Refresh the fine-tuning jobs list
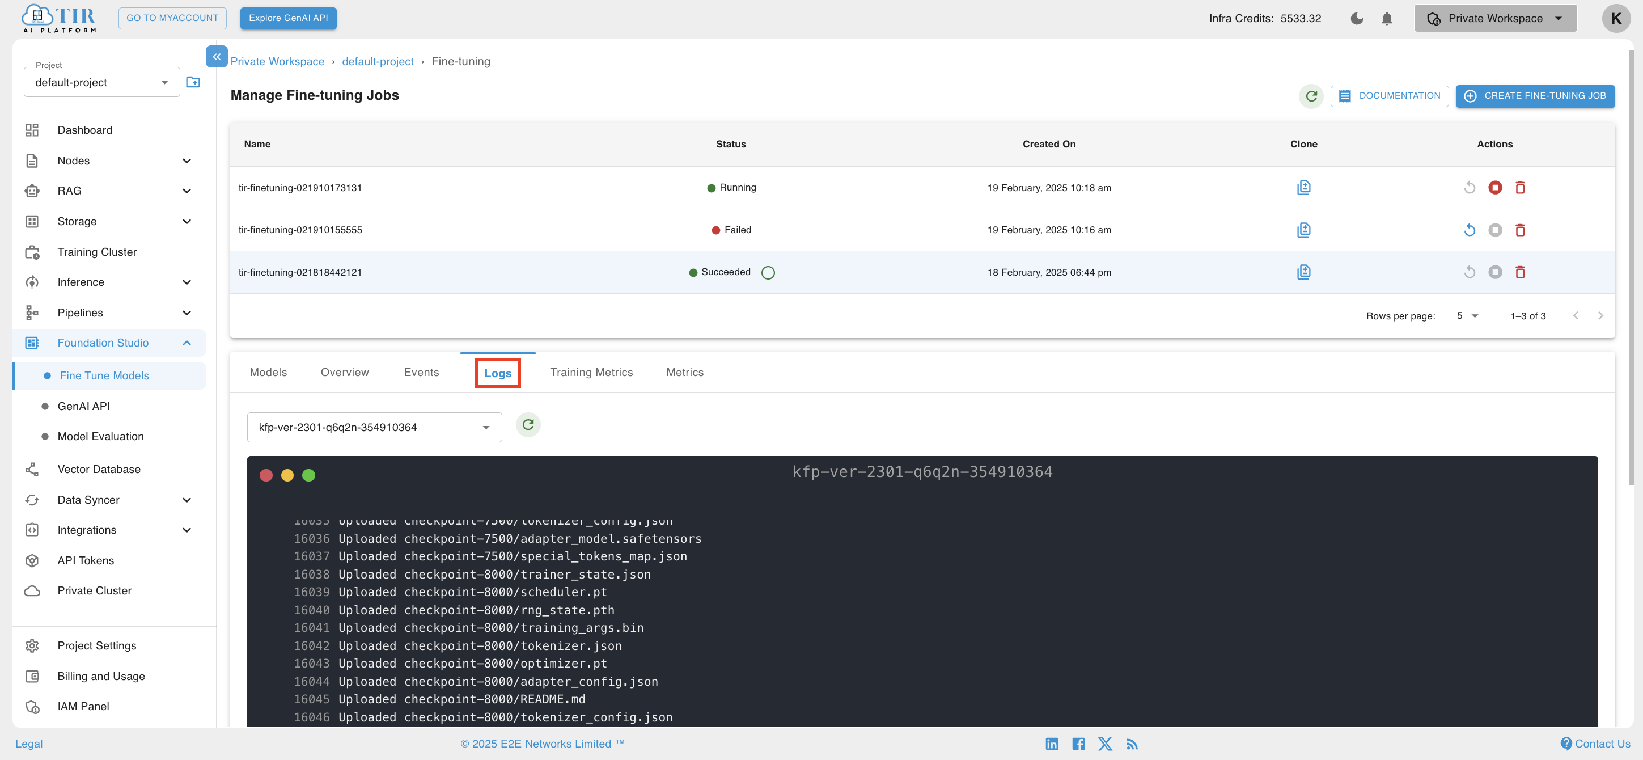The height and width of the screenshot is (760, 1643). [x=1311, y=96]
